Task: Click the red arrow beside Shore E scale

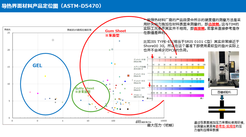Action: tap(150, 85)
